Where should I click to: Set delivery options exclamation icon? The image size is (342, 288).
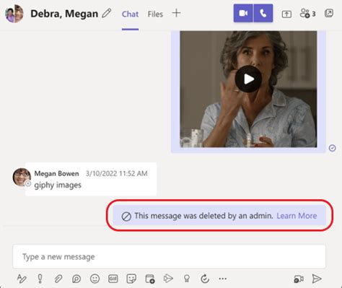[40, 279]
